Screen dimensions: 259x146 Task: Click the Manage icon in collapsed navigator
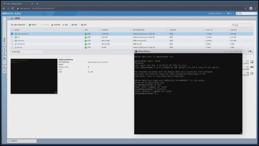coord(4,54)
